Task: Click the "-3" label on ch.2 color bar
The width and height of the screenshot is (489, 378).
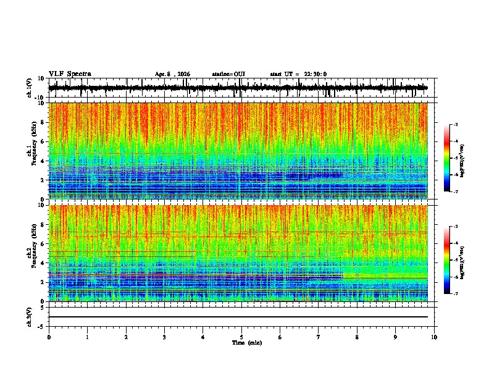Action: point(456,227)
